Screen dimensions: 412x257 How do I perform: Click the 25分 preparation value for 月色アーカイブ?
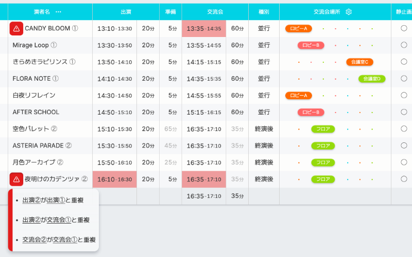pyautogui.click(x=170, y=162)
